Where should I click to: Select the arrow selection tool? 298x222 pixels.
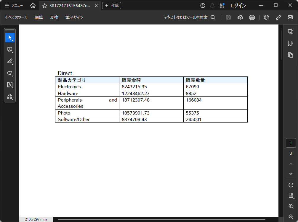click(x=10, y=37)
